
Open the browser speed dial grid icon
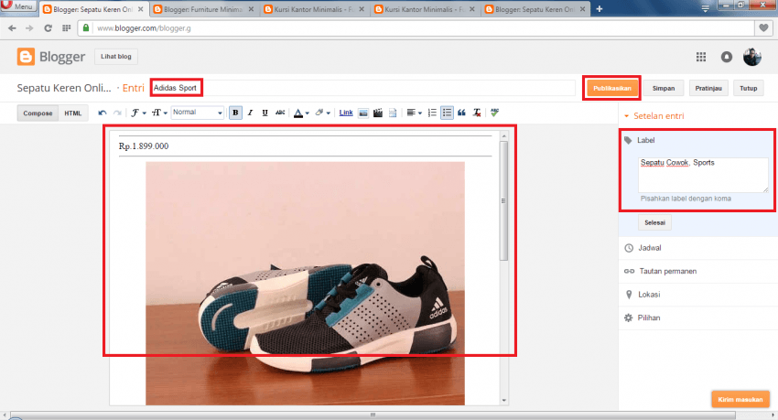(x=67, y=28)
